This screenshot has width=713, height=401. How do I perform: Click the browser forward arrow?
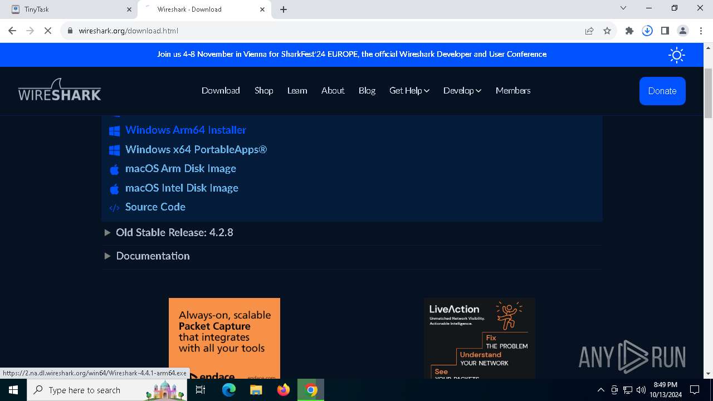[x=30, y=31]
